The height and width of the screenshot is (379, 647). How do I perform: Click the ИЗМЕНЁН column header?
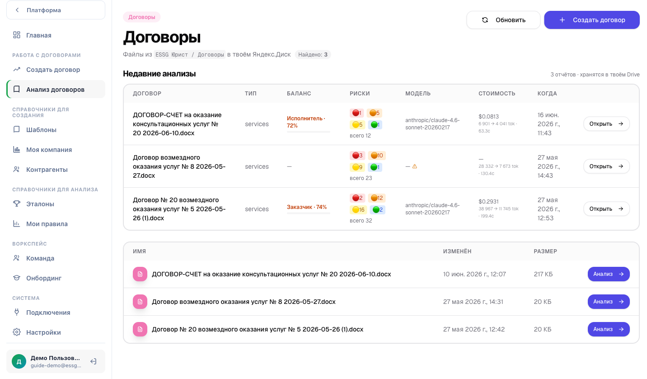(x=457, y=251)
